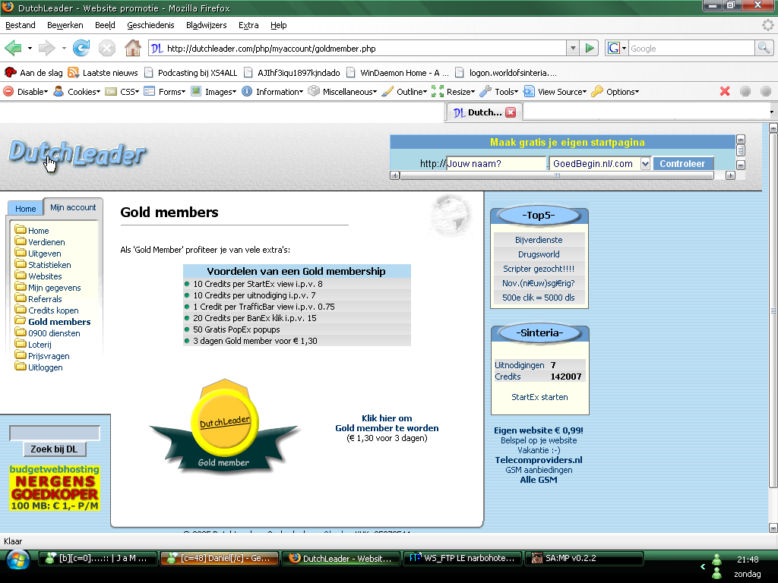Click the budgetwebhosting banner ad
The image size is (778, 583).
click(x=55, y=487)
